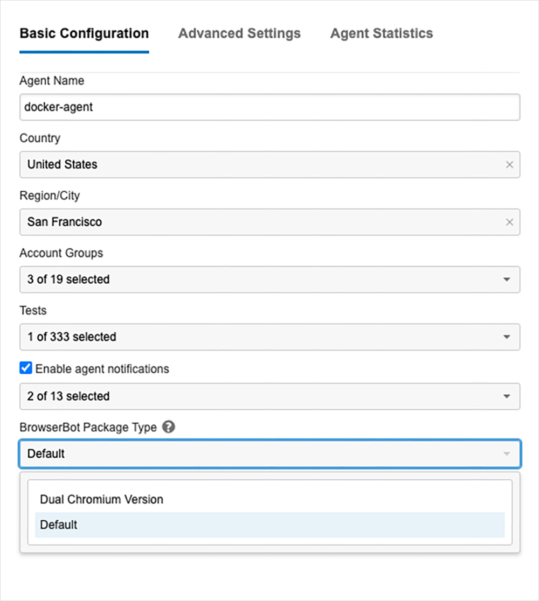The height and width of the screenshot is (601, 539).
Task: Collapse the Default package type combo box
Action: pyautogui.click(x=259, y=454)
